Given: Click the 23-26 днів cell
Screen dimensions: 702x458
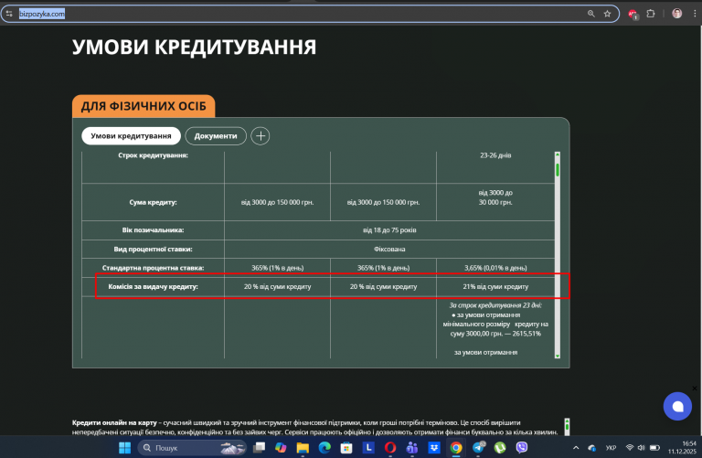Looking at the screenshot, I should [495, 155].
